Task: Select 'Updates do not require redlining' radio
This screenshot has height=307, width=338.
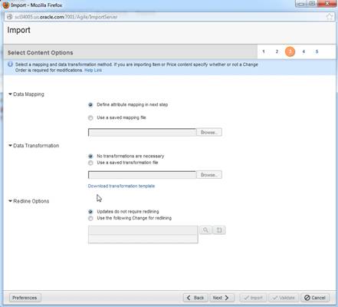Action: point(90,212)
